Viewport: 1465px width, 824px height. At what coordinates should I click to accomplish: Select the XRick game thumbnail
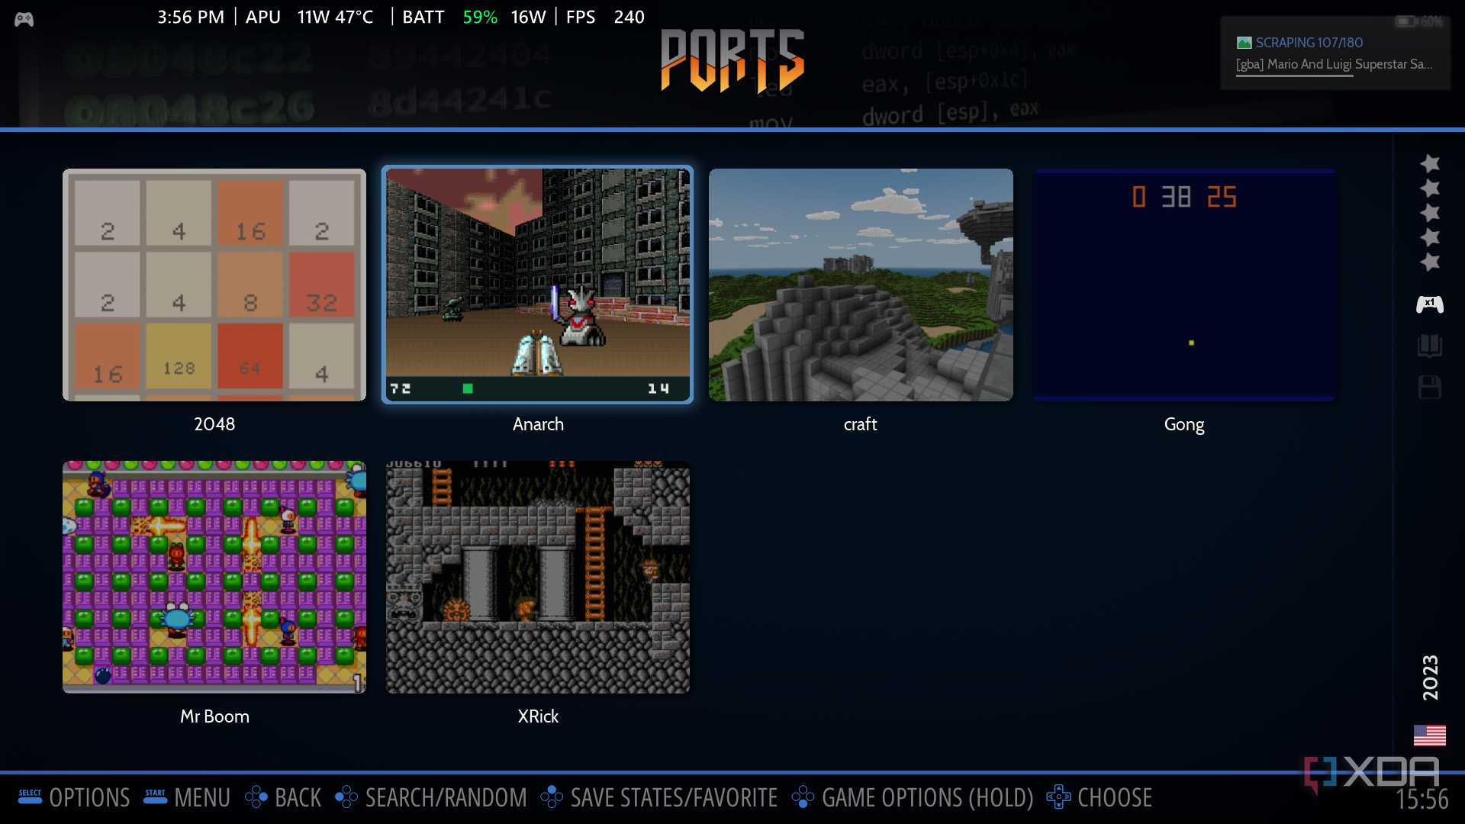pyautogui.click(x=538, y=577)
